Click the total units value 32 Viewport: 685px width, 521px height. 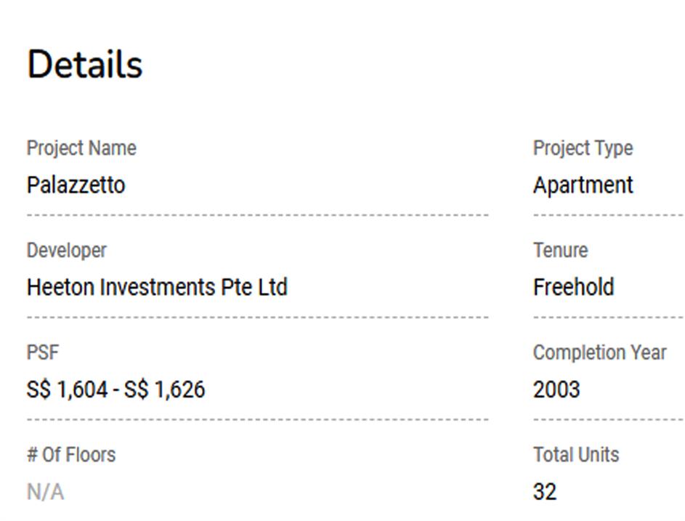(545, 493)
